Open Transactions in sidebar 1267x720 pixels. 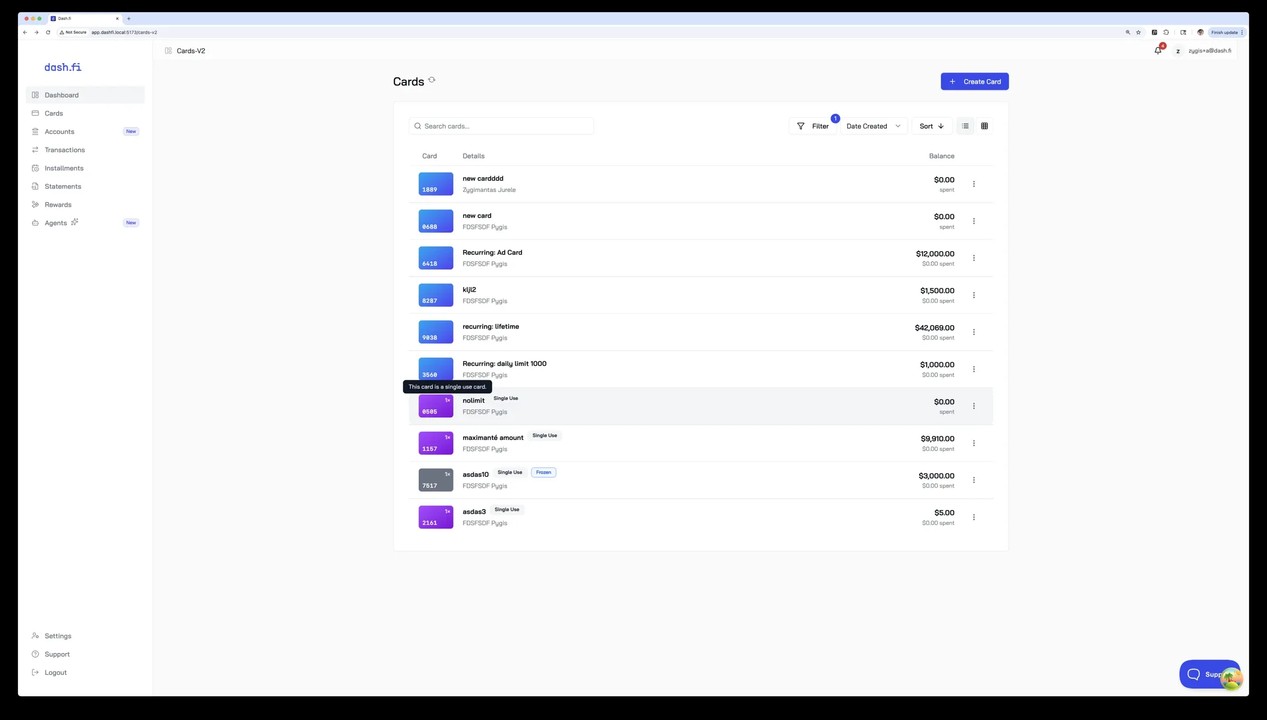pos(85,150)
